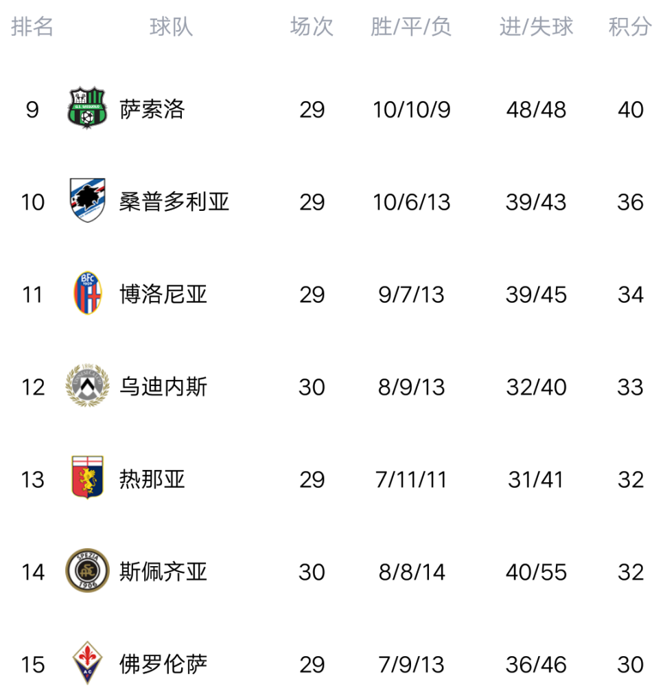
Task: Click the 胜/平/负 column header
Action: 410,27
